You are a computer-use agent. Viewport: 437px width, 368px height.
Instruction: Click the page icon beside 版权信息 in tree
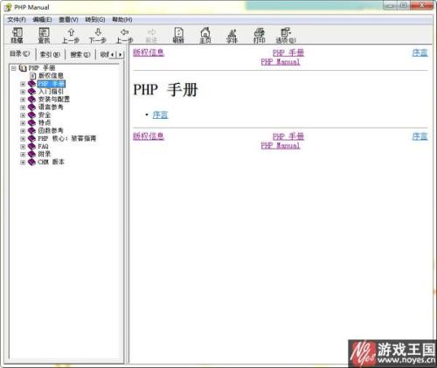(x=33, y=76)
